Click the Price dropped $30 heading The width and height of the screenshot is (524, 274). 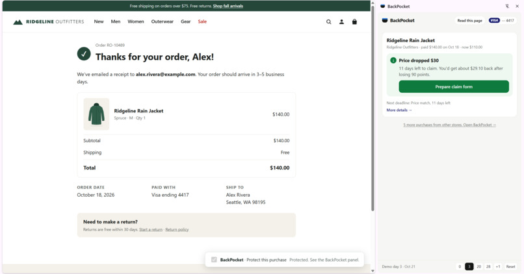click(419, 60)
